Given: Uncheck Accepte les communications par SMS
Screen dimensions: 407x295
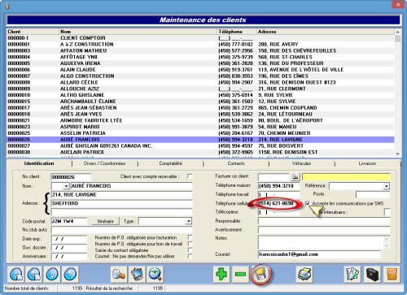Looking at the screenshot, I should [x=308, y=203].
